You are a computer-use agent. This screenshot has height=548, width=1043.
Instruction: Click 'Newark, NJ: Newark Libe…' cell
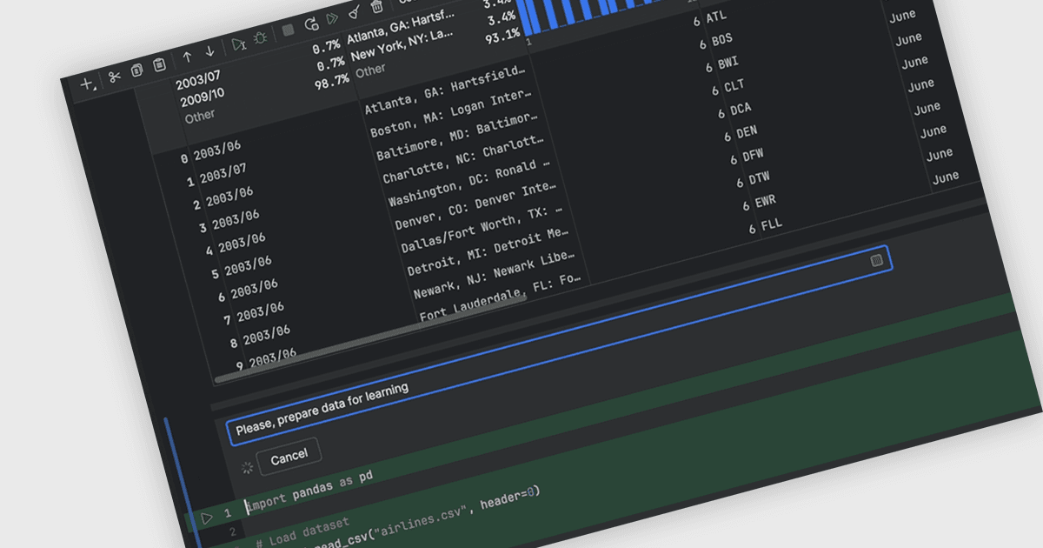pos(496,275)
